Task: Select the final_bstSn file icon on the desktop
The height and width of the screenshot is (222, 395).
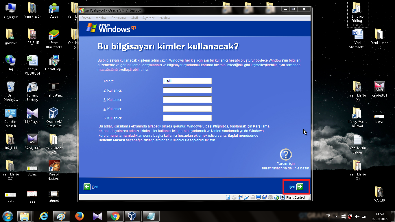Action: [54, 89]
